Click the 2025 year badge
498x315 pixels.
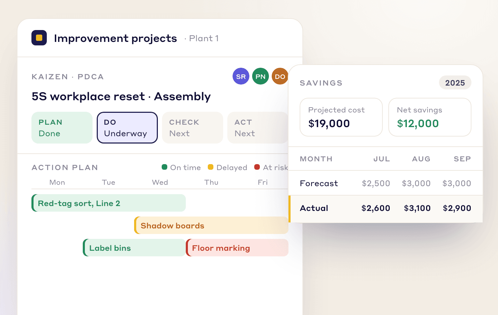pyautogui.click(x=455, y=83)
